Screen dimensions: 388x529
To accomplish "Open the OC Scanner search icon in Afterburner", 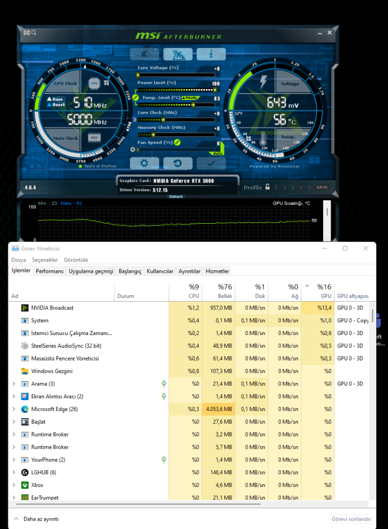I will [30, 33].
